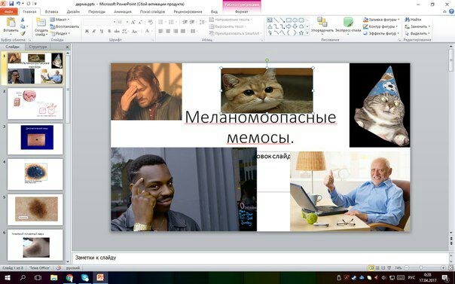Screen dimensions: 455x284
Task: Click the Redo icon in quick access toolbar
Action: [29, 4]
